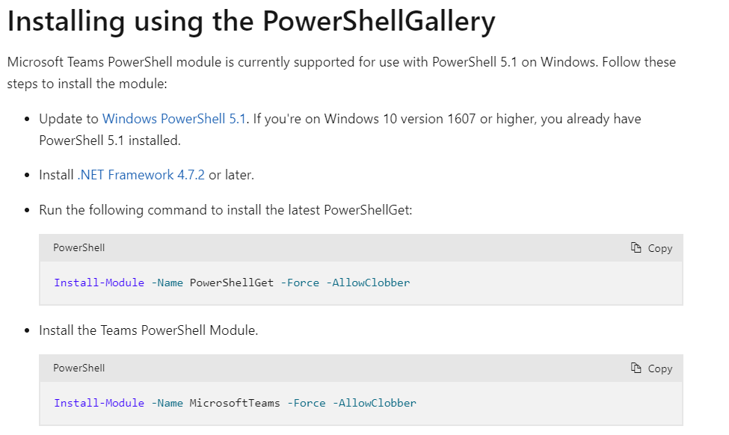Click -Name in the MicrosoftTeams command
The width and height of the screenshot is (729, 435).
[167, 403]
